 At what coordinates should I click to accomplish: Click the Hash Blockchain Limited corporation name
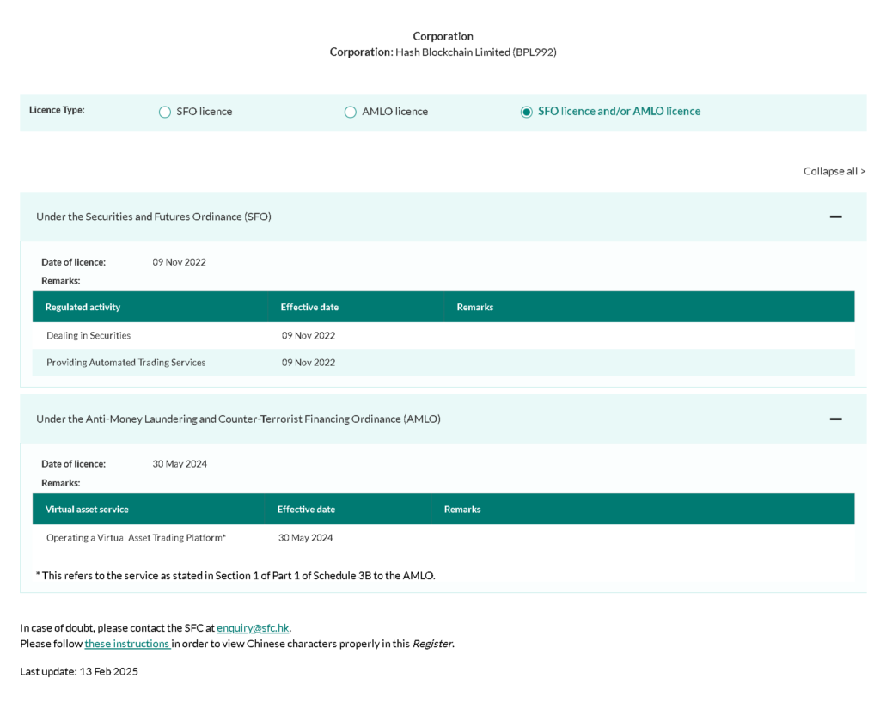(474, 52)
